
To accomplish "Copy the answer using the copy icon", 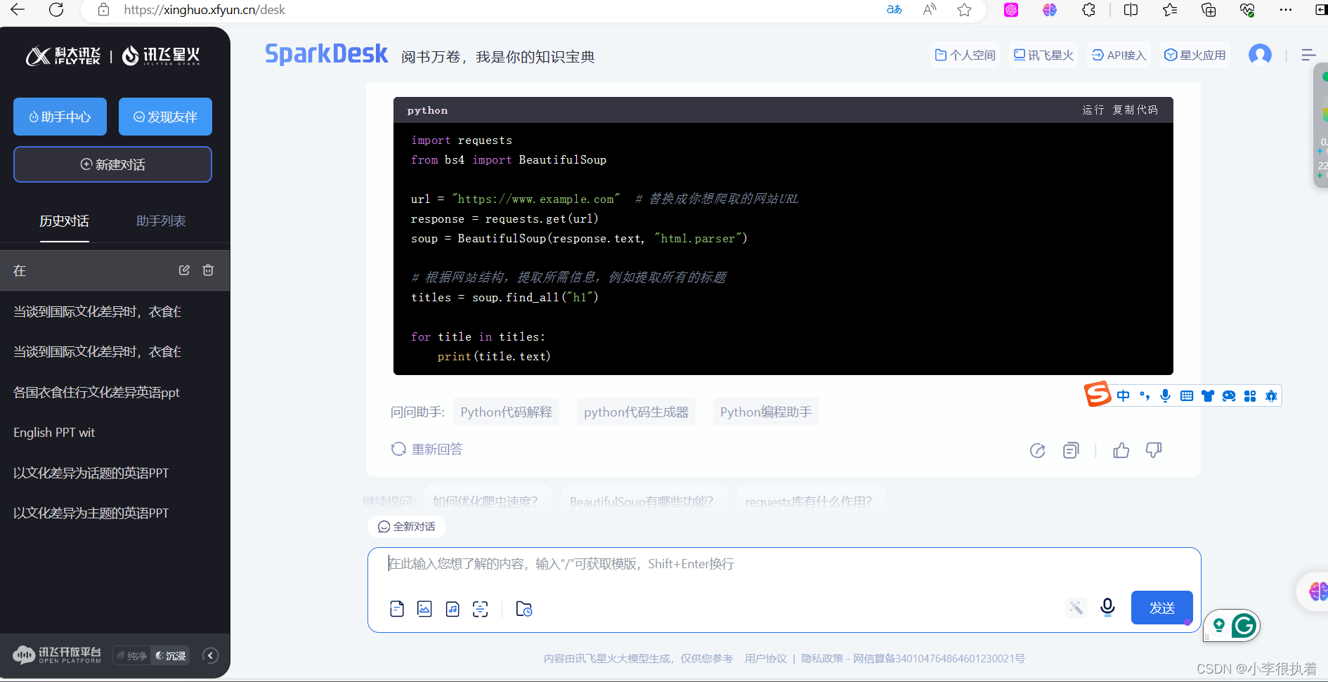I will point(1071,451).
